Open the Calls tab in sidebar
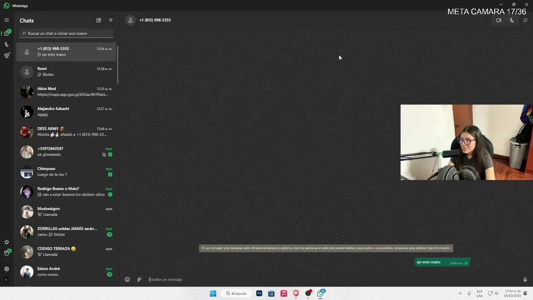The image size is (533, 300). [x=7, y=45]
